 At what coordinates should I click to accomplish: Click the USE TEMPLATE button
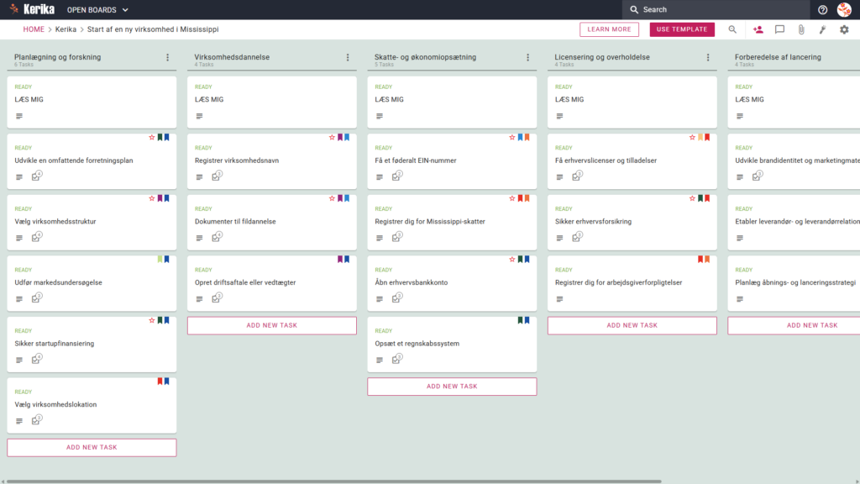[x=682, y=29]
